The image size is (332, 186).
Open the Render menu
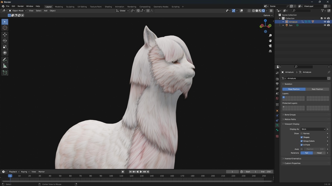pos(21,6)
